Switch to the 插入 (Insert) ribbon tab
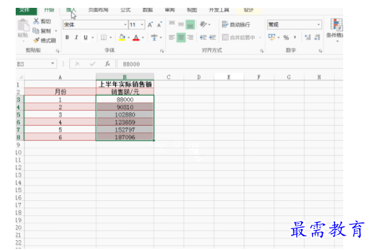This screenshot has height=250, width=370. pos(71,10)
